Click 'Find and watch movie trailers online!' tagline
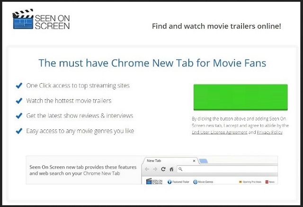Viewport: 303px width, 207px height. click(x=216, y=26)
